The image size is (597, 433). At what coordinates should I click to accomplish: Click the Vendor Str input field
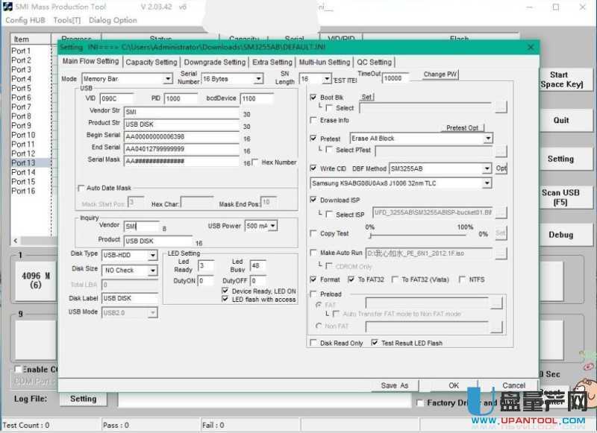pyautogui.click(x=181, y=112)
